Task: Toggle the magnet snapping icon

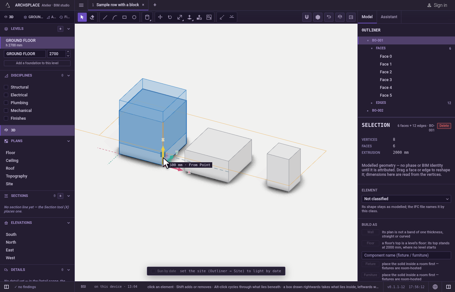Action: tap(307, 17)
